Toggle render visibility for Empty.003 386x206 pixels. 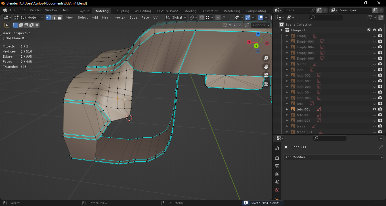[x=380, y=42]
